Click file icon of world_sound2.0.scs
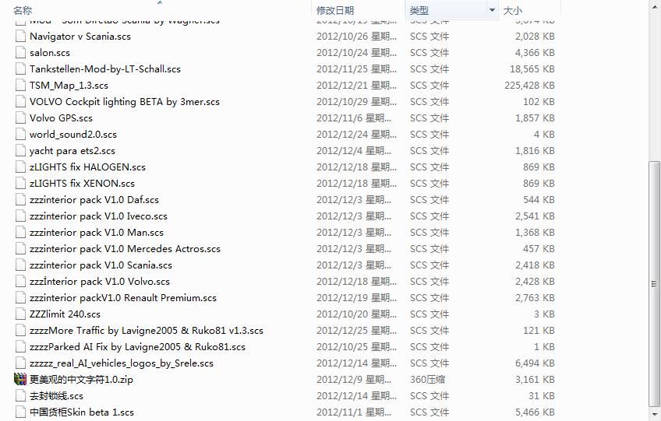 20,135
